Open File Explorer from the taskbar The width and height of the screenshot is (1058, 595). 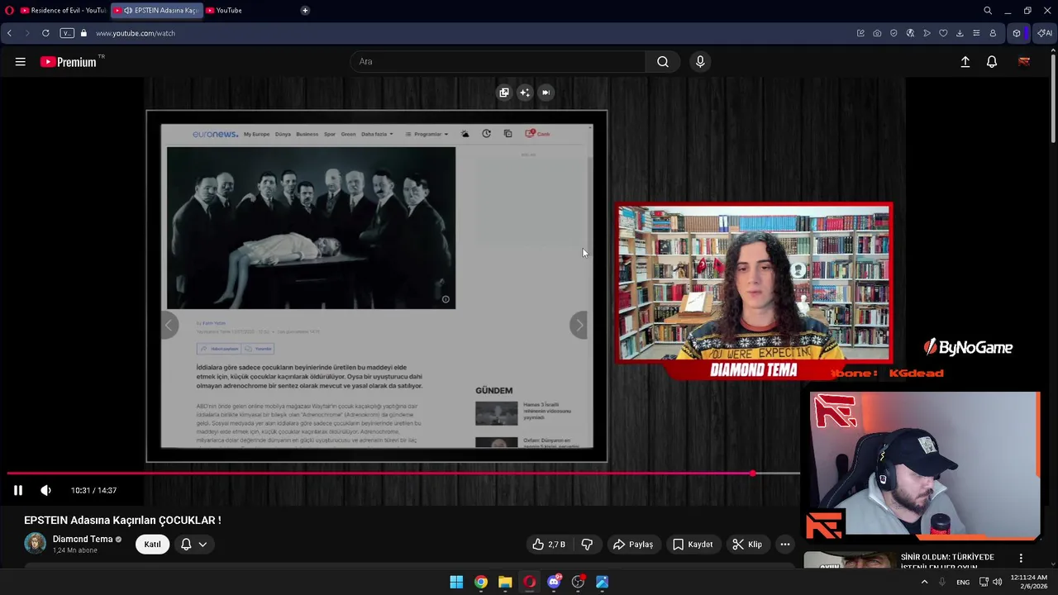[x=505, y=582]
